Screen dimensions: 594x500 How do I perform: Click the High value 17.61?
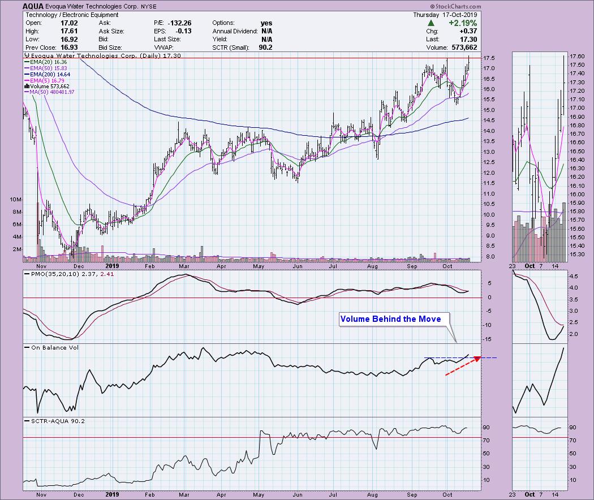[x=69, y=31]
